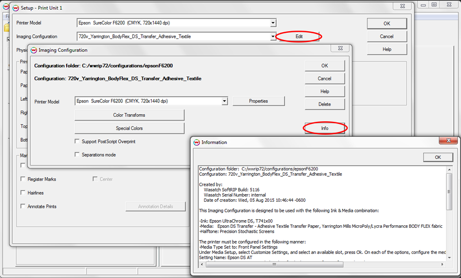Click the disabled Annotation Details button
Screen dimensions: 461x278
click(156, 207)
